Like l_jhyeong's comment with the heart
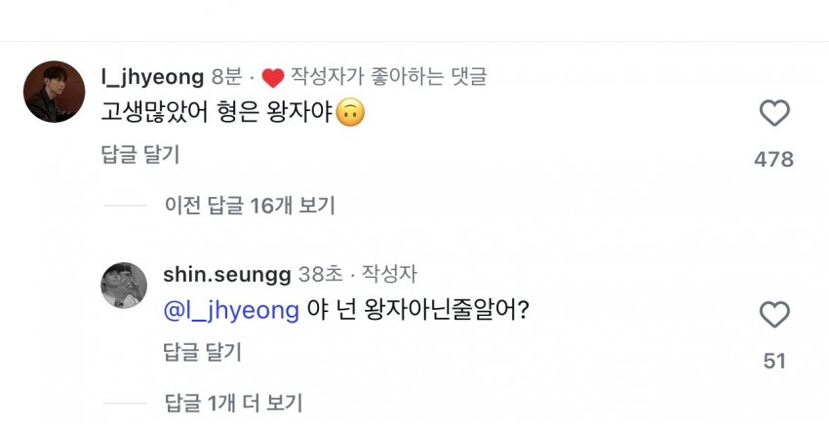829x424 pixels. (773, 114)
